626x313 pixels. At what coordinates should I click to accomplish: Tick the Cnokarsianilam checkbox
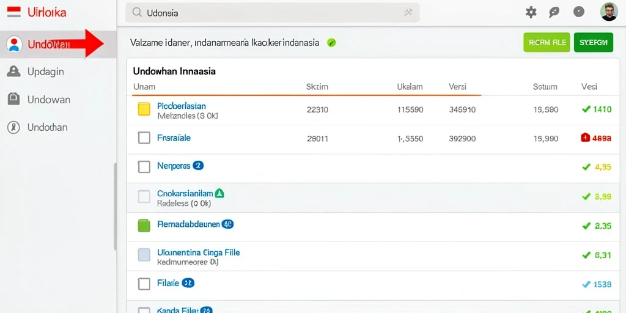144,196
